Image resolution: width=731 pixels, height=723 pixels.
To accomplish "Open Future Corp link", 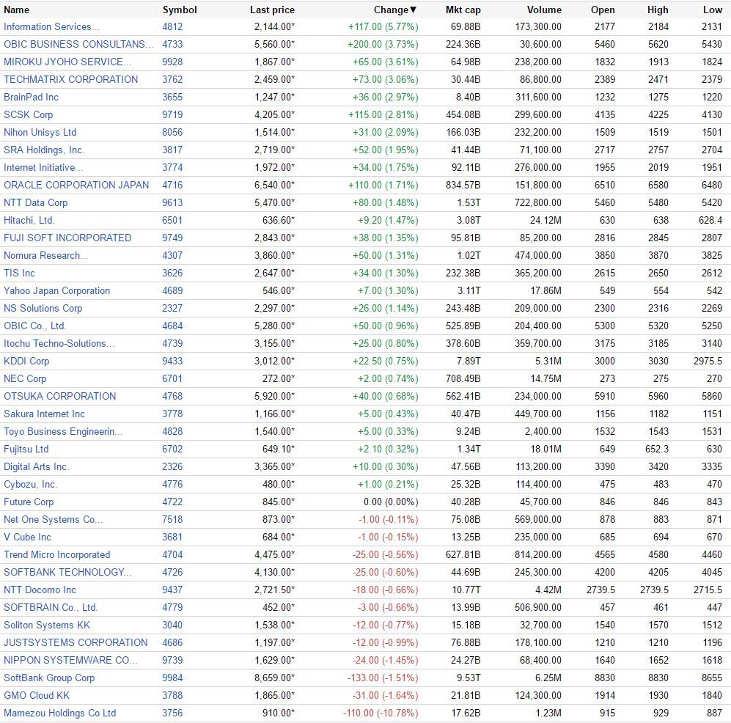I will [x=29, y=502].
